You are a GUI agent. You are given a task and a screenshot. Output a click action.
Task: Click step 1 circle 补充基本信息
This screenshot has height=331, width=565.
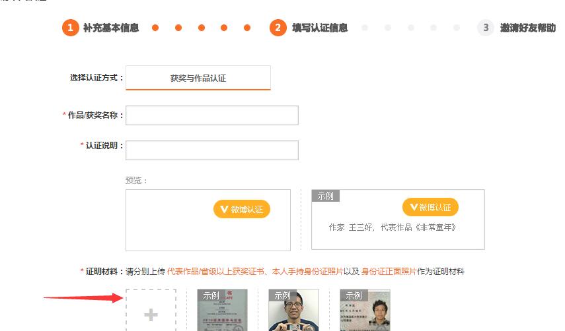70,28
